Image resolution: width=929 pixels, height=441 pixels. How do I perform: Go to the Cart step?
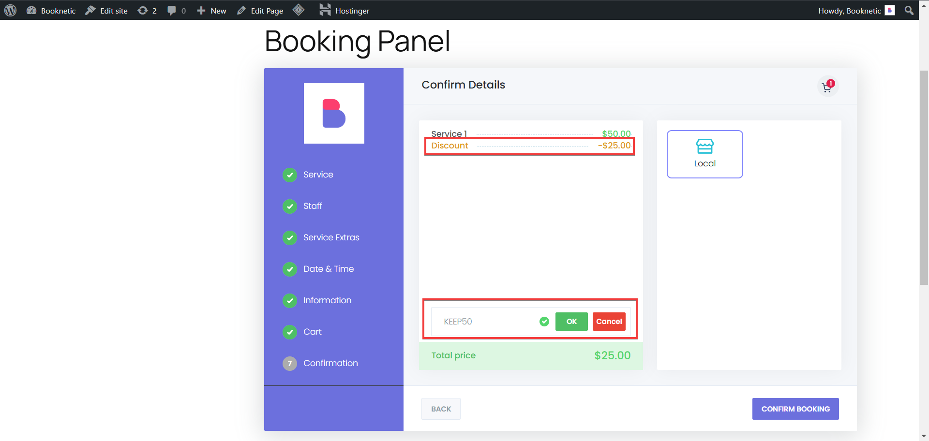click(x=313, y=332)
